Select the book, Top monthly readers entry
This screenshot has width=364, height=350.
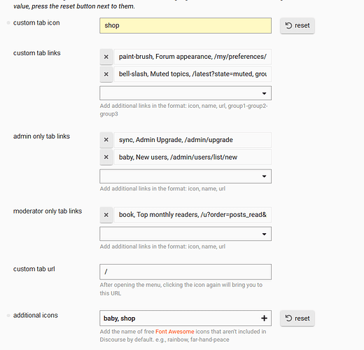(192, 215)
